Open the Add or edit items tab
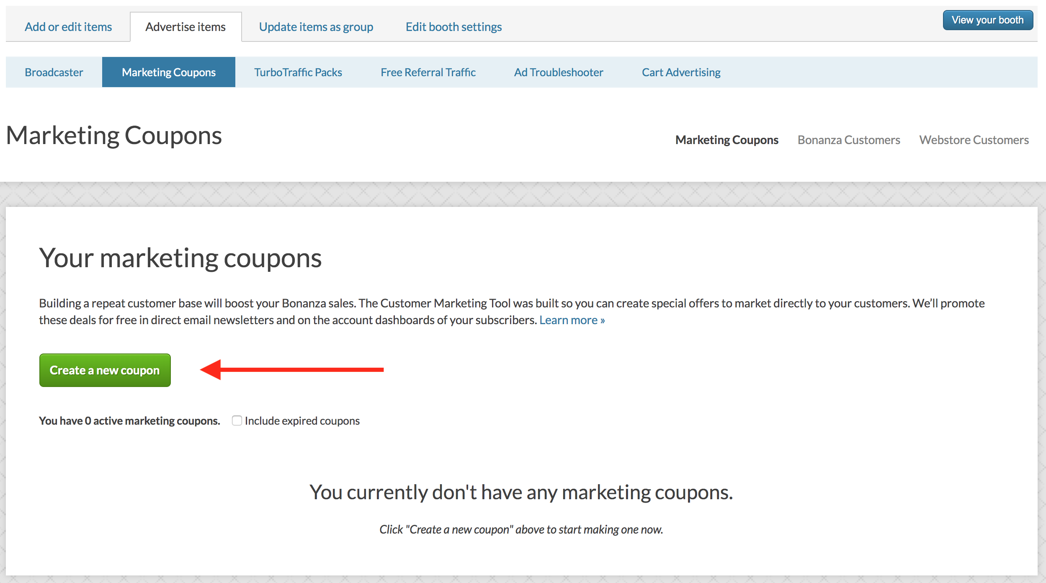This screenshot has width=1046, height=583. (68, 27)
